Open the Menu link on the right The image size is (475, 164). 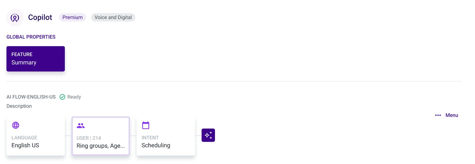click(x=452, y=115)
